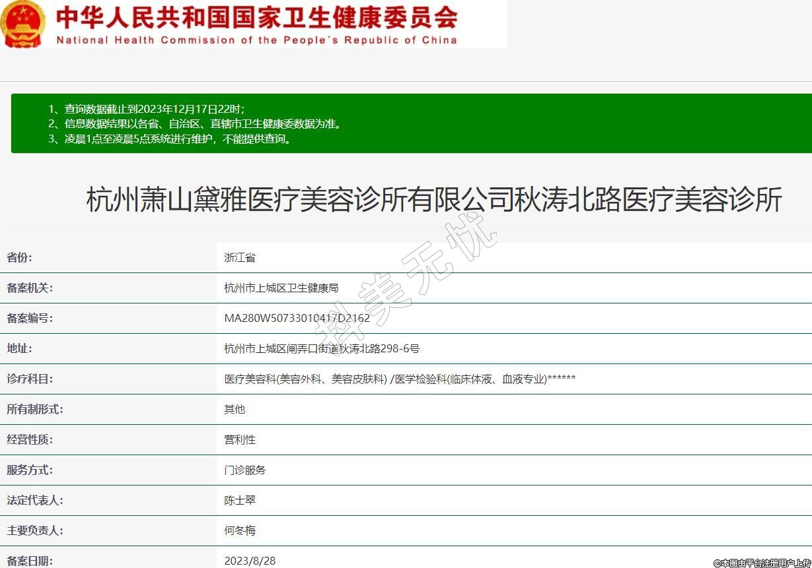Click the filing date 2023/8/28
This screenshot has height=568, width=812.
coord(250,561)
